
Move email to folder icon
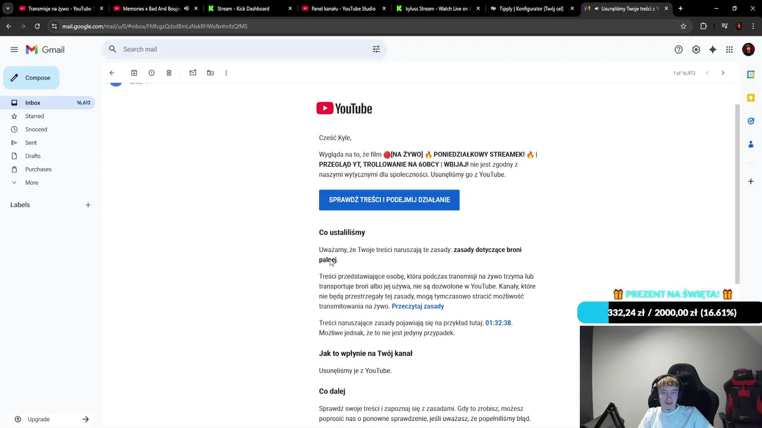[210, 73]
